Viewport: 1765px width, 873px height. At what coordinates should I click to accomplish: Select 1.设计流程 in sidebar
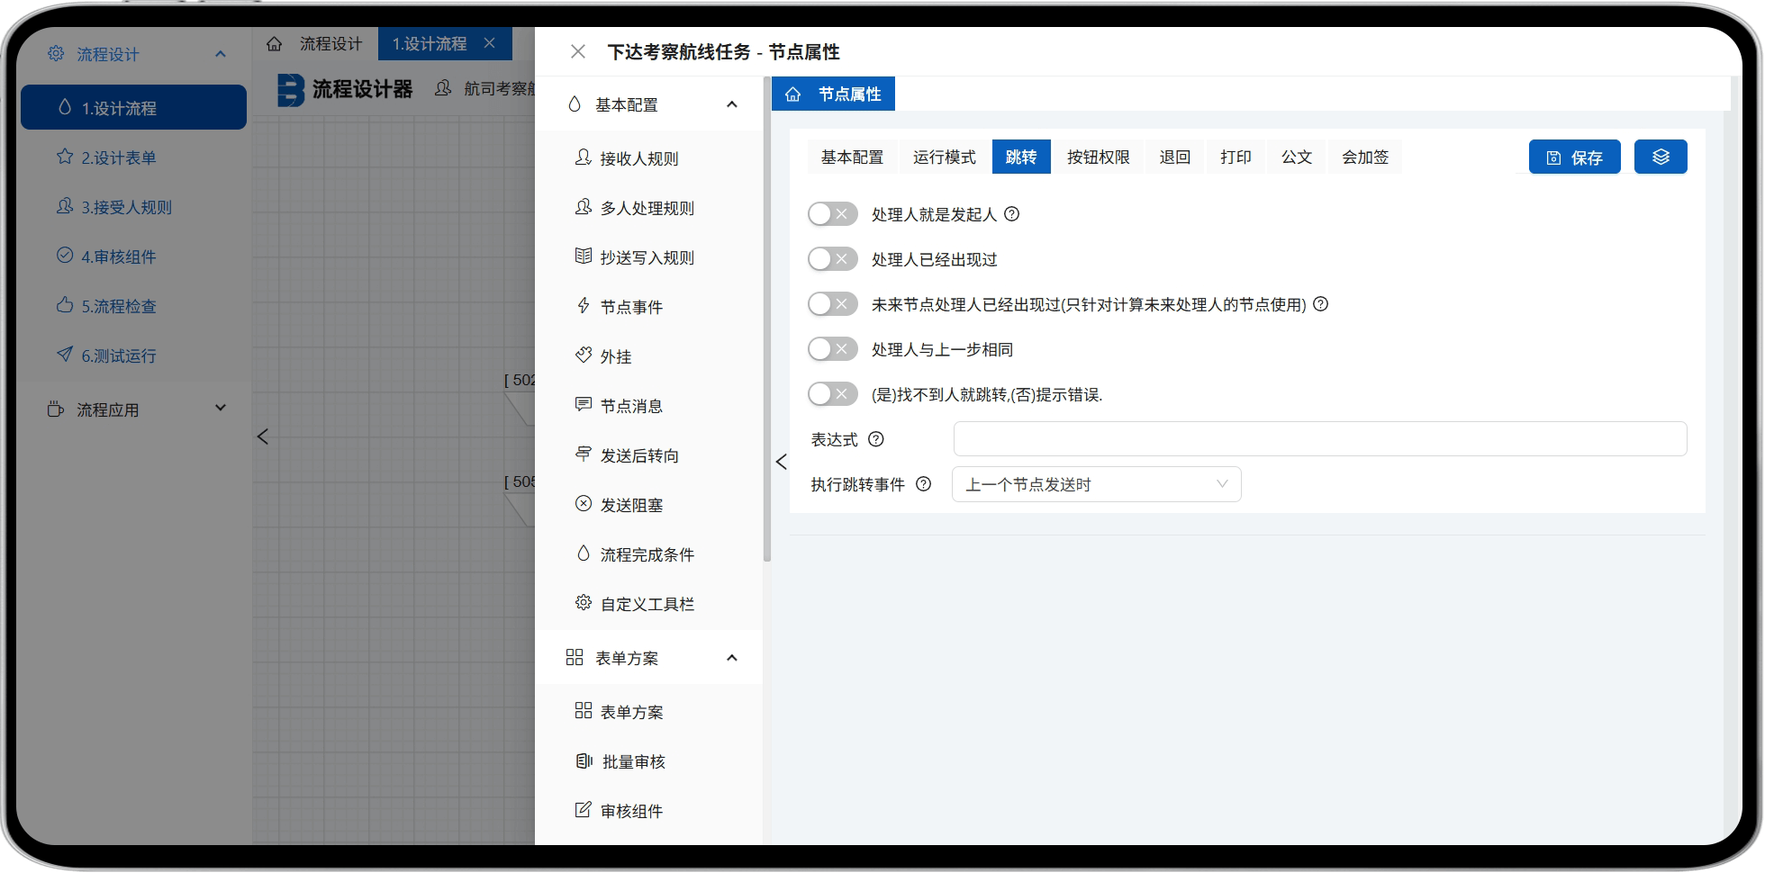click(133, 107)
